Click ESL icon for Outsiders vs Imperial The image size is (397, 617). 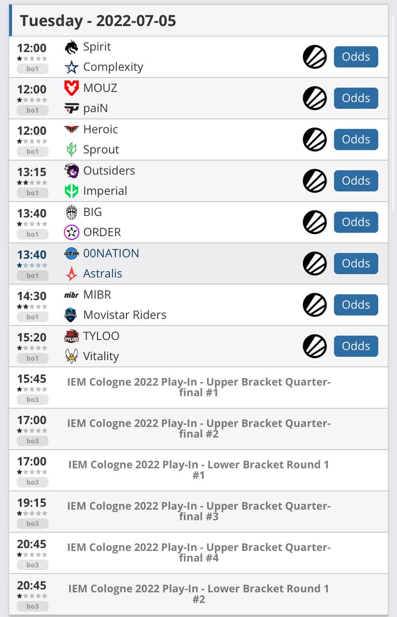click(315, 181)
